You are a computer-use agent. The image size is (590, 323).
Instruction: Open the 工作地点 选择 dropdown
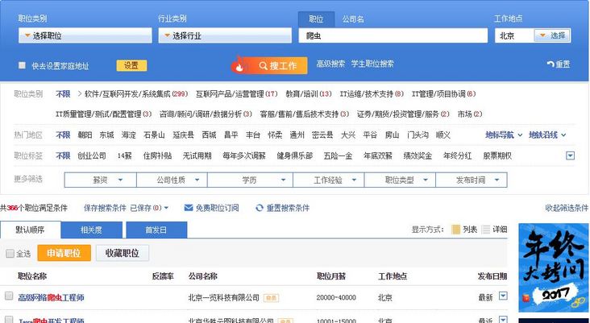click(x=552, y=35)
